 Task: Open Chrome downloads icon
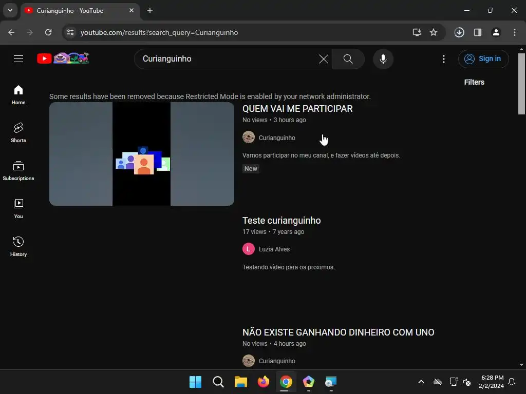coord(459,32)
